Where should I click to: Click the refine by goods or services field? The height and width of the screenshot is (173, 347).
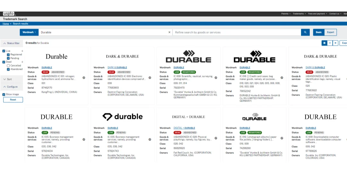point(237,32)
